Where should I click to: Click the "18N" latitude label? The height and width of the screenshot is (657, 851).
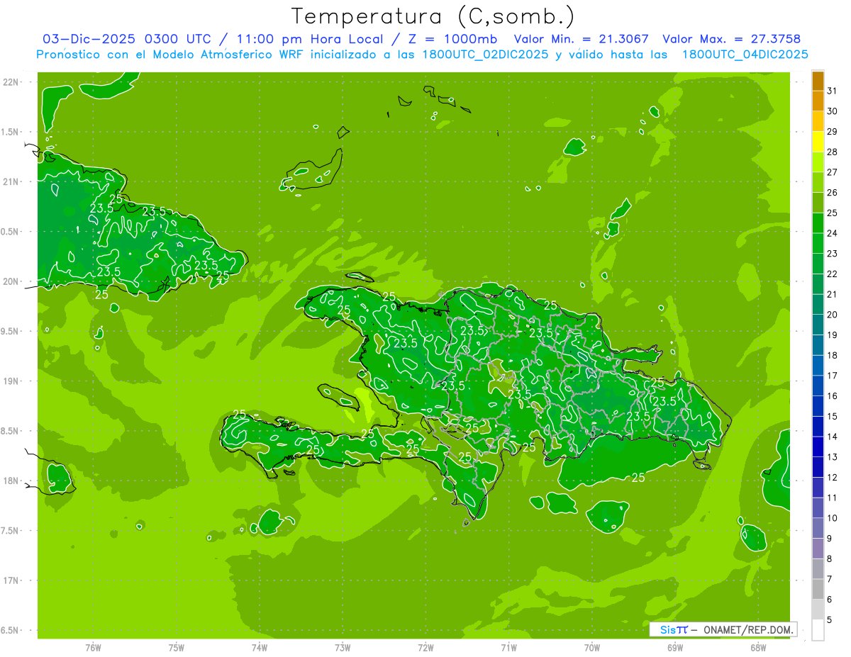(12, 481)
